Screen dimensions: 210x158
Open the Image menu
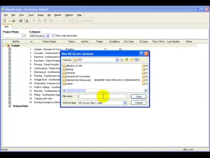40,15
